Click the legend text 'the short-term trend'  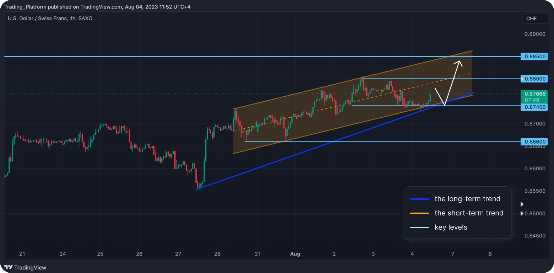469,213
